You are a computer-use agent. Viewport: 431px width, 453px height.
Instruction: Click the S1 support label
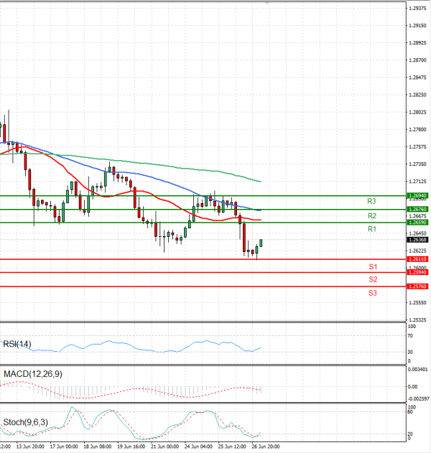(373, 266)
